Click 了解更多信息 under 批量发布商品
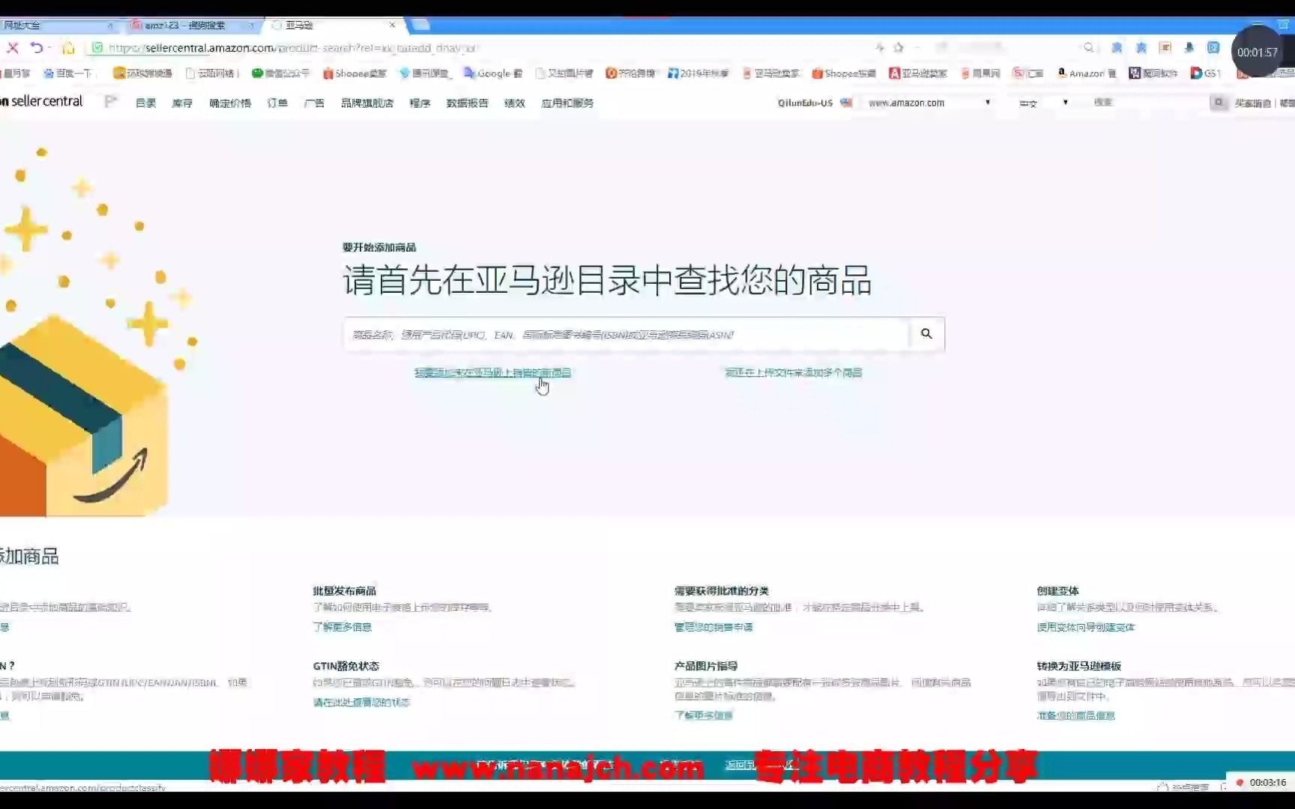Viewport: 1295px width, 809px height. coord(342,627)
